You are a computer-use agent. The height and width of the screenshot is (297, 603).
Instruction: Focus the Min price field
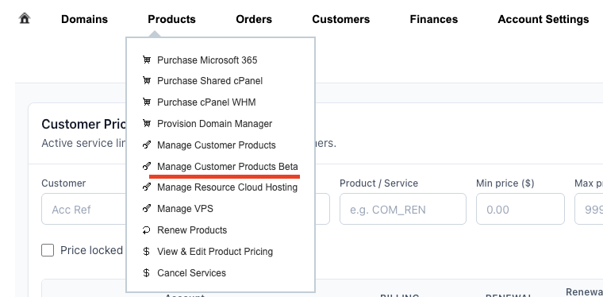(520, 209)
